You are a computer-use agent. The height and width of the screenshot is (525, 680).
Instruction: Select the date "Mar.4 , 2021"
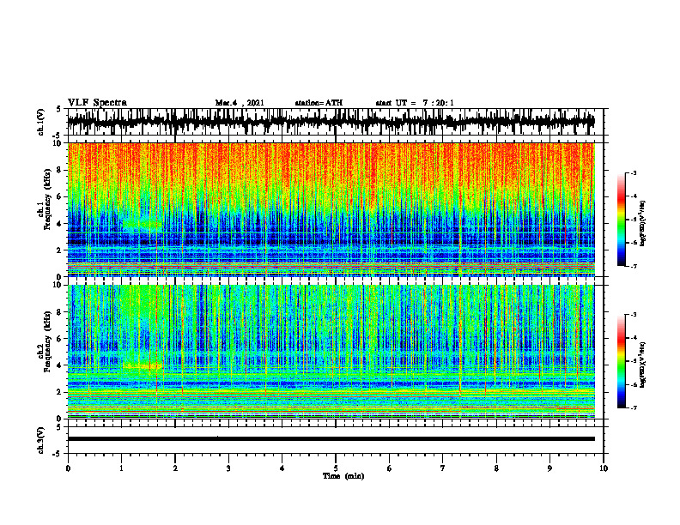point(240,103)
